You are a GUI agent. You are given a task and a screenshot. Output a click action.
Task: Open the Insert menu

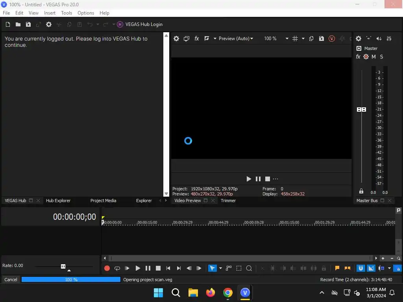click(50, 13)
